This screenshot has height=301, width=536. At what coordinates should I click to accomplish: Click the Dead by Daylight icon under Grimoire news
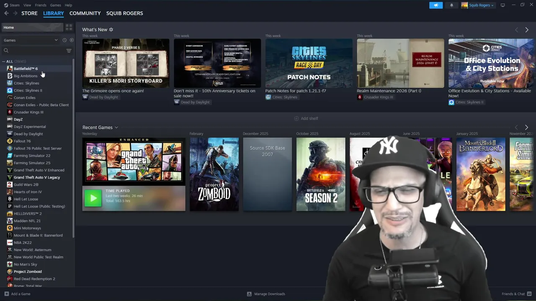pyautogui.click(x=85, y=97)
